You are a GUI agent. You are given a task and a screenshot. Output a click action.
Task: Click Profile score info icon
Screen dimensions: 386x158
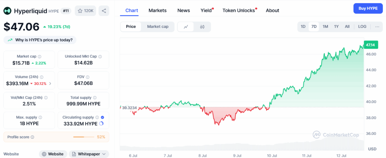[x=32, y=137]
